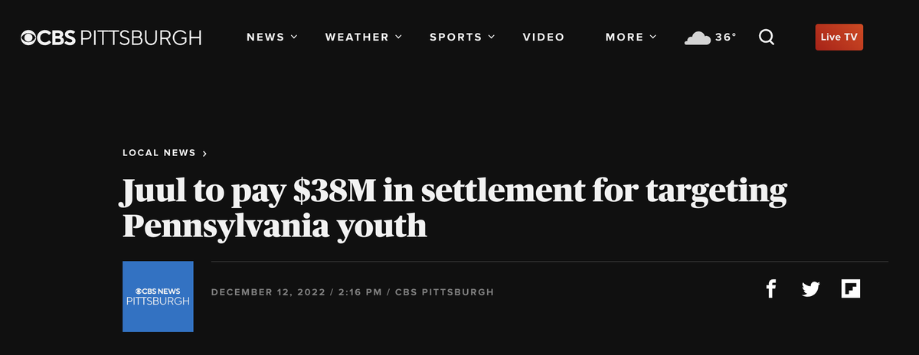The width and height of the screenshot is (919, 355).
Task: Open the Sports menu item
Action: (456, 37)
